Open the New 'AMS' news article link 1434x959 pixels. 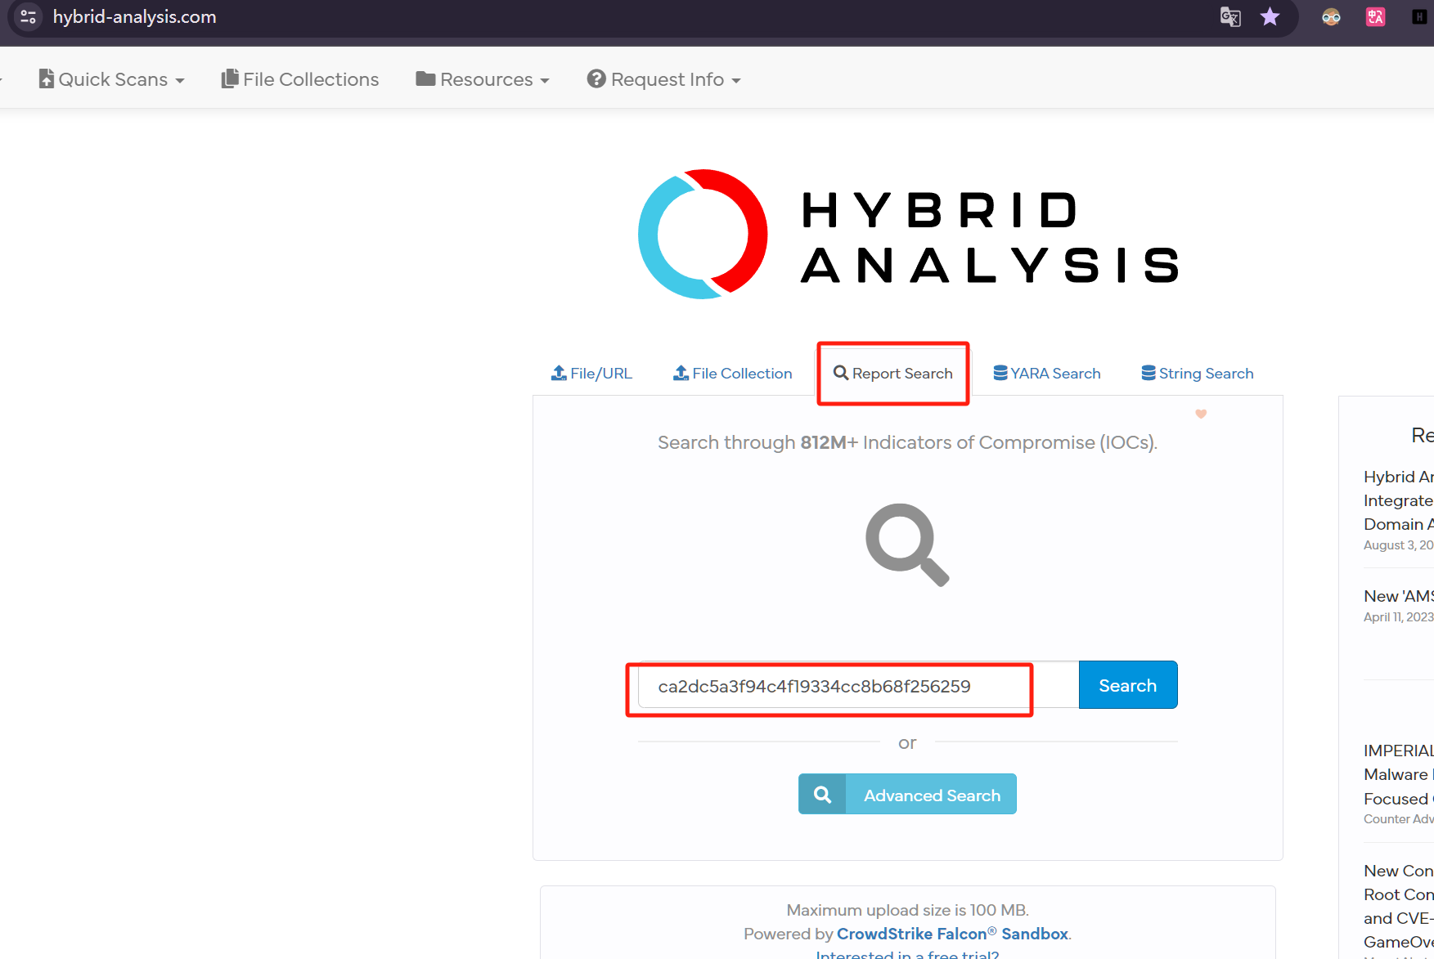click(1399, 596)
